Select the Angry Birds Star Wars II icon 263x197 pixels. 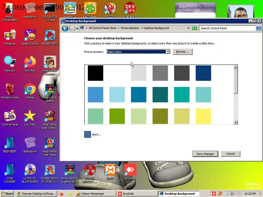[50, 120]
